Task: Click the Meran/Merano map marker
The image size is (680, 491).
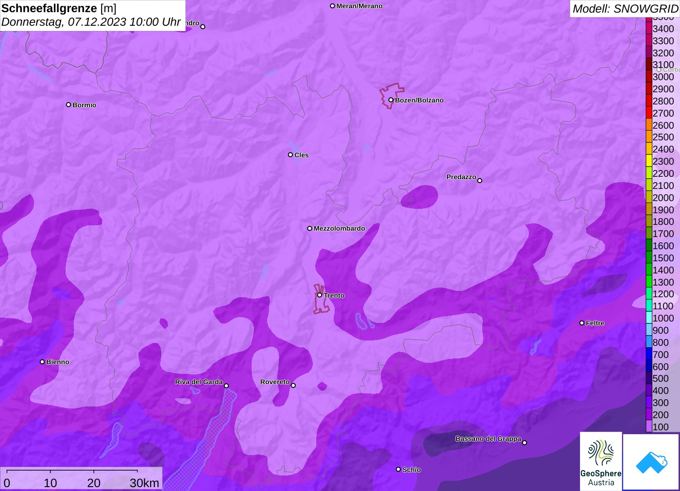Action: (x=332, y=6)
